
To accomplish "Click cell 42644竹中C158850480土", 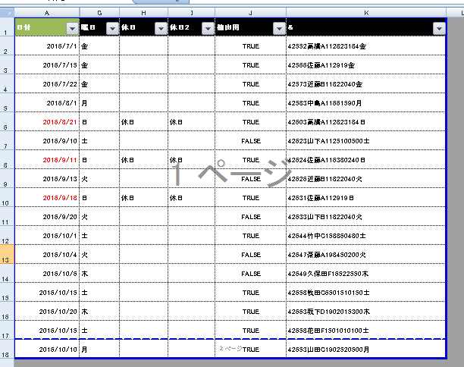I will coord(366,235).
